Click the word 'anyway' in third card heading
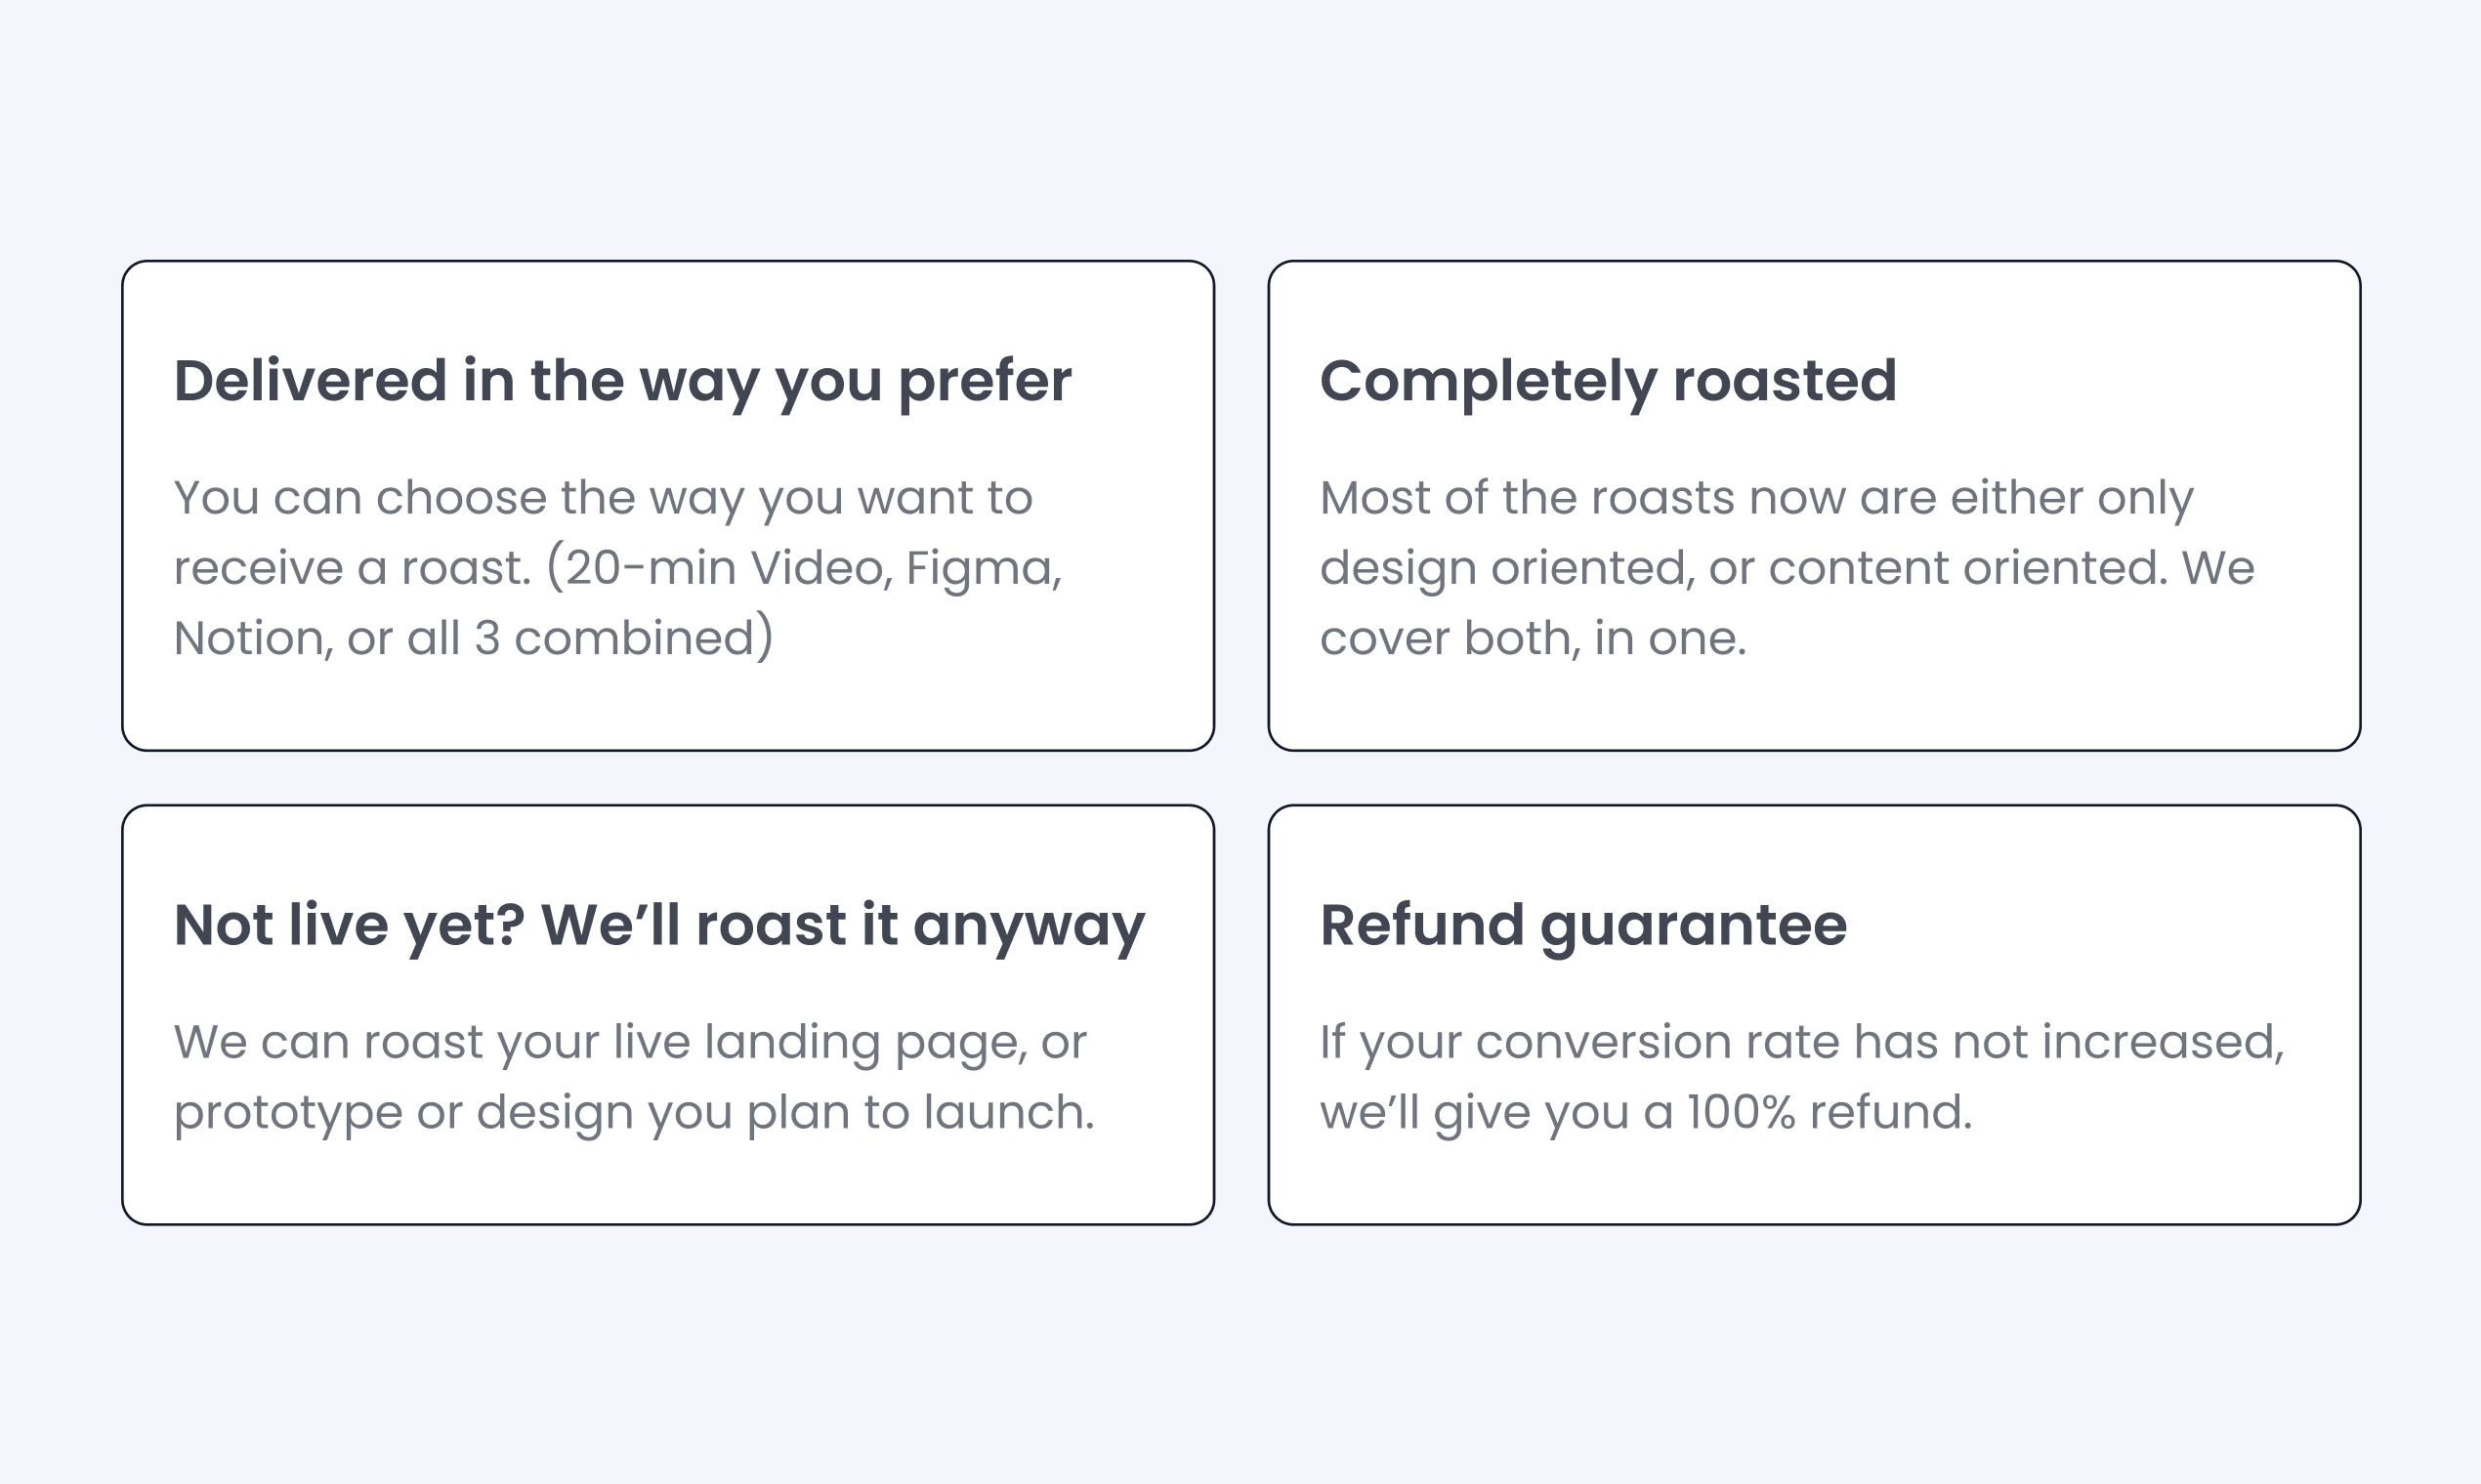Screen dimensions: 2481x1484 (1029, 927)
